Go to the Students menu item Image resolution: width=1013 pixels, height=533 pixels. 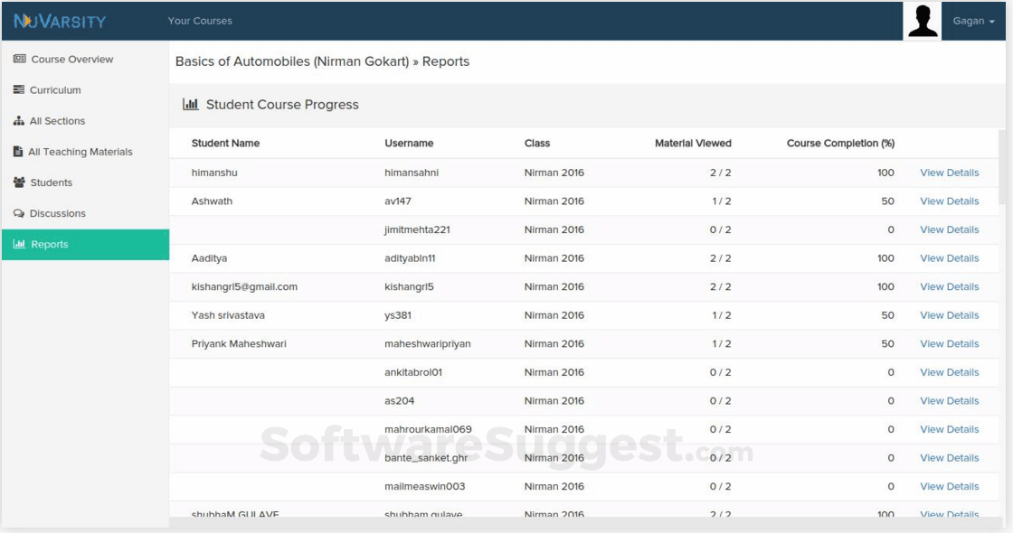coord(51,182)
